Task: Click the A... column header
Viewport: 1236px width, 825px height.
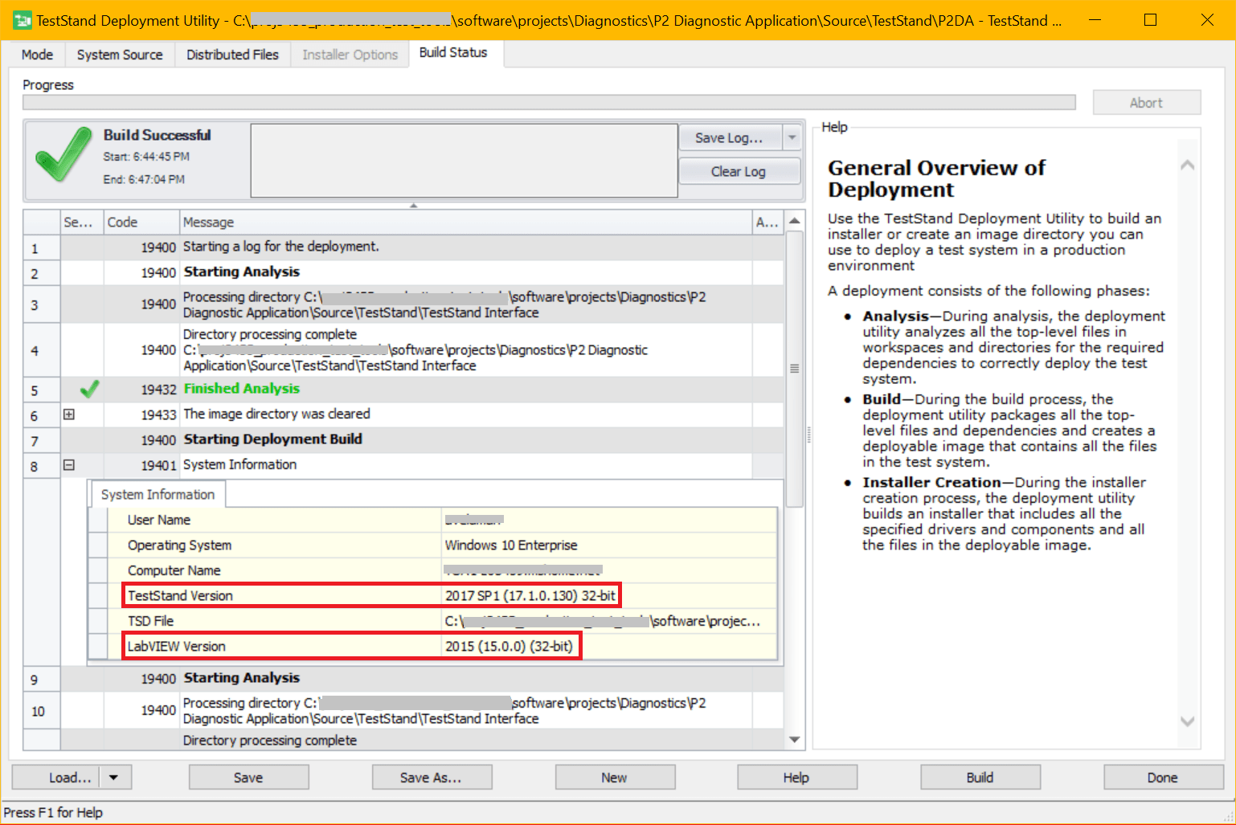Action: 767,223
